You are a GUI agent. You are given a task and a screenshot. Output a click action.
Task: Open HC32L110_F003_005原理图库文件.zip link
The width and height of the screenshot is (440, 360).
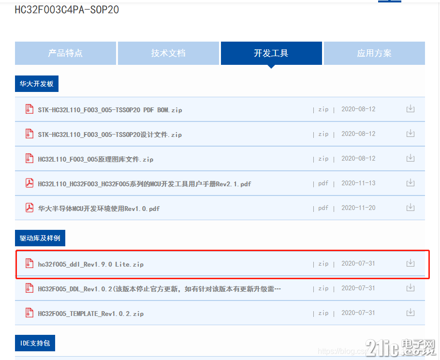[x=96, y=160]
